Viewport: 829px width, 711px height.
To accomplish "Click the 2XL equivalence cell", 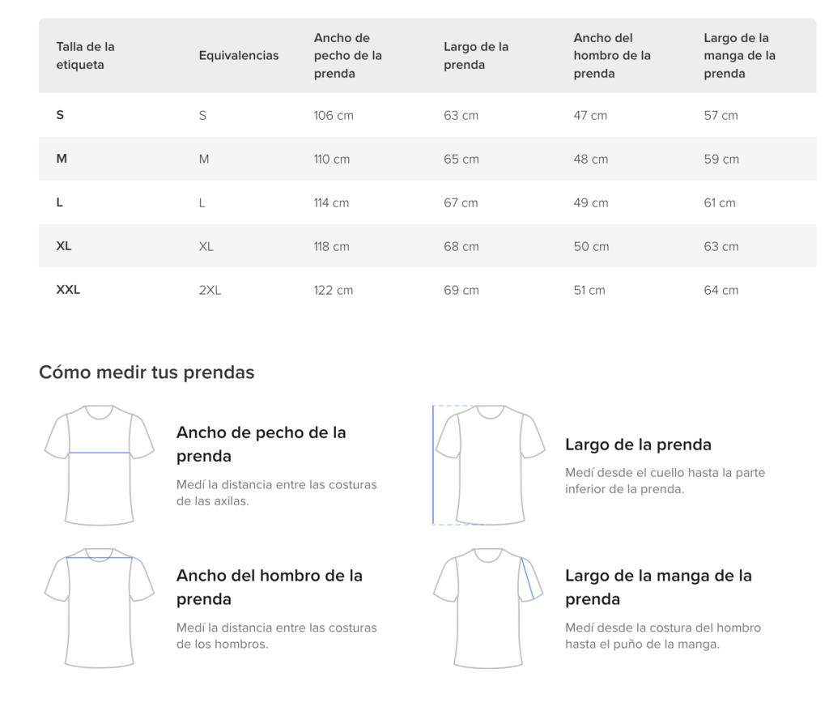I will click(210, 291).
